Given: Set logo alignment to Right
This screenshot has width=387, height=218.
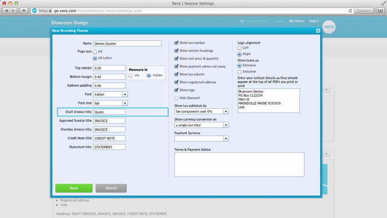Looking at the screenshot, I should pos(240,54).
